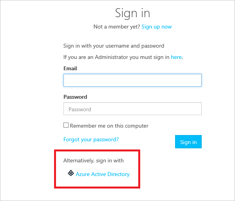235x201 pixels.
Task: Click 'Sign in with your username and password' text
Action: 114,46
